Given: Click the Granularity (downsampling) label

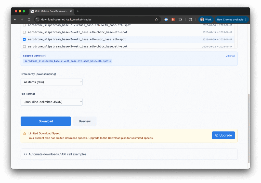Looking at the screenshot, I should (x=38, y=74).
